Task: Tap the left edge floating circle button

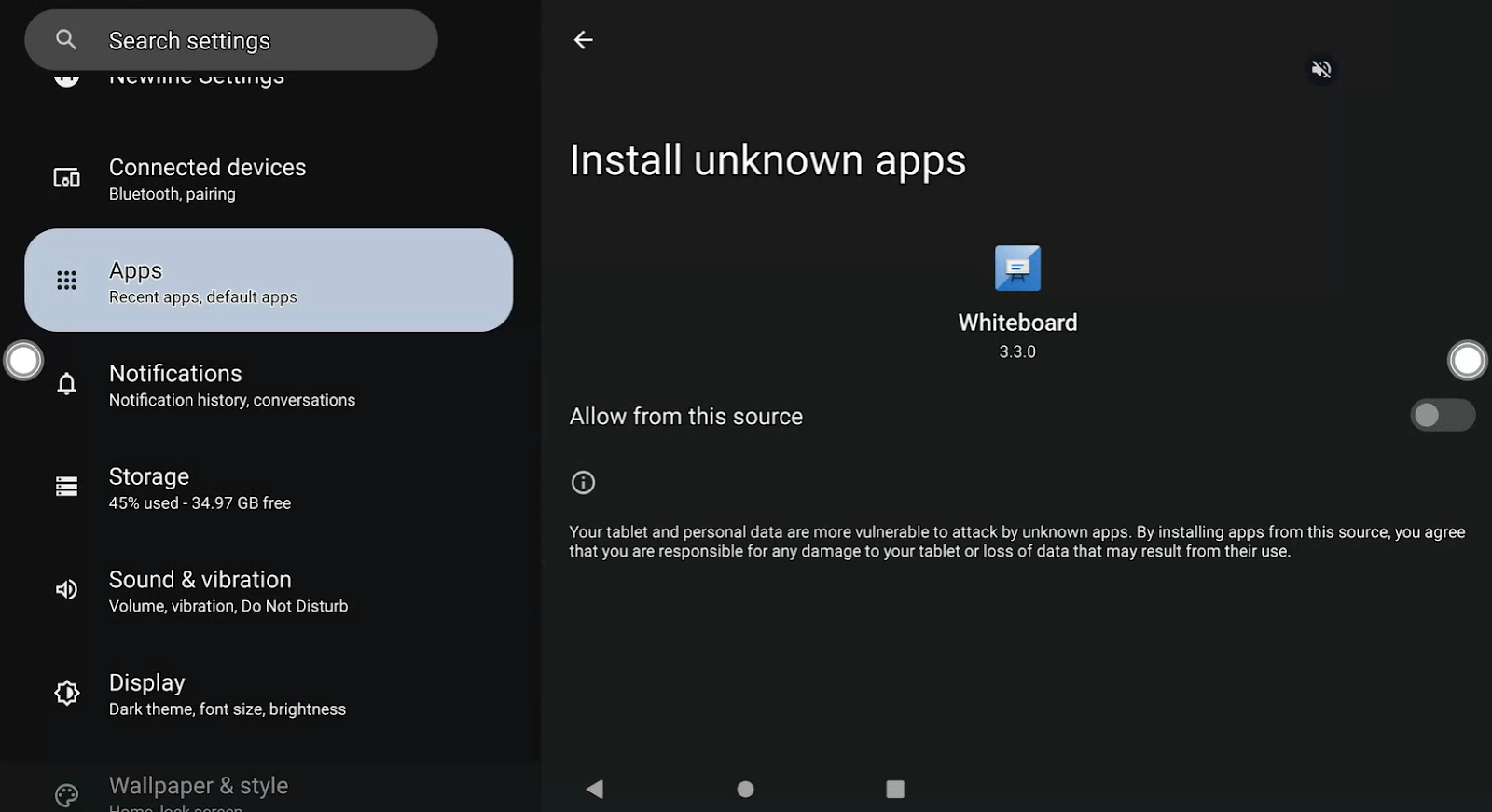Action: pos(23,360)
